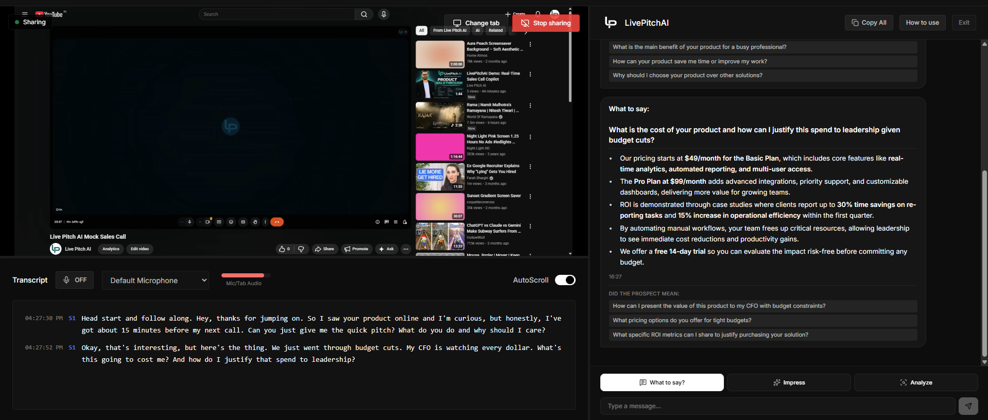Image resolution: width=988 pixels, height=420 pixels.
Task: Select 'Why should I choose your product' suggestion
Action: click(x=763, y=75)
